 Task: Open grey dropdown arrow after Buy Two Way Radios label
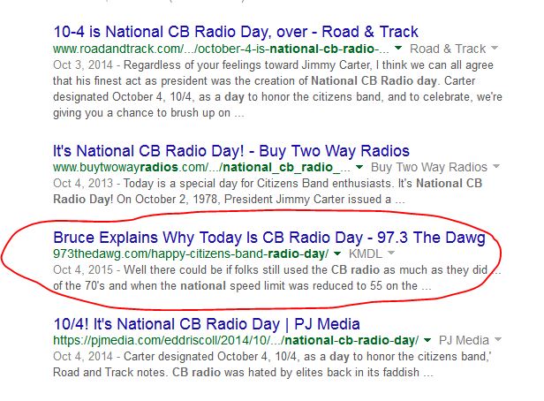click(x=495, y=167)
